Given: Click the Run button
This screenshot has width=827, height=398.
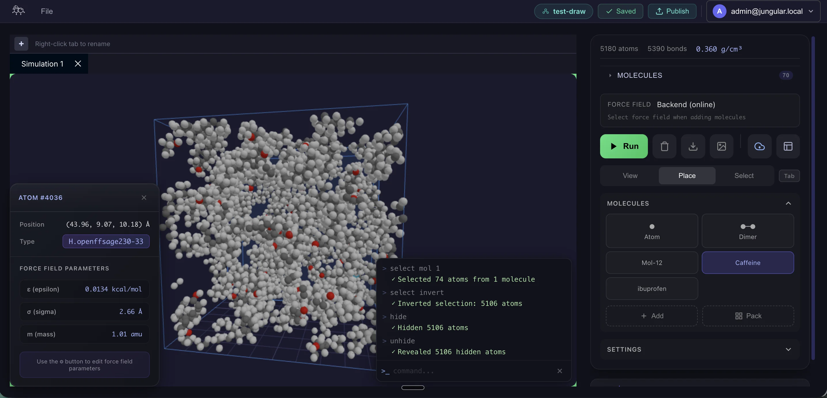Looking at the screenshot, I should pyautogui.click(x=623, y=146).
